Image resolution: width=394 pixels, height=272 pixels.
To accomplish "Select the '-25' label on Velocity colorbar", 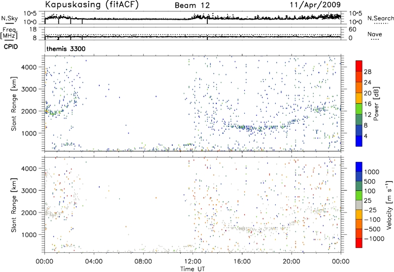I will (370, 210).
